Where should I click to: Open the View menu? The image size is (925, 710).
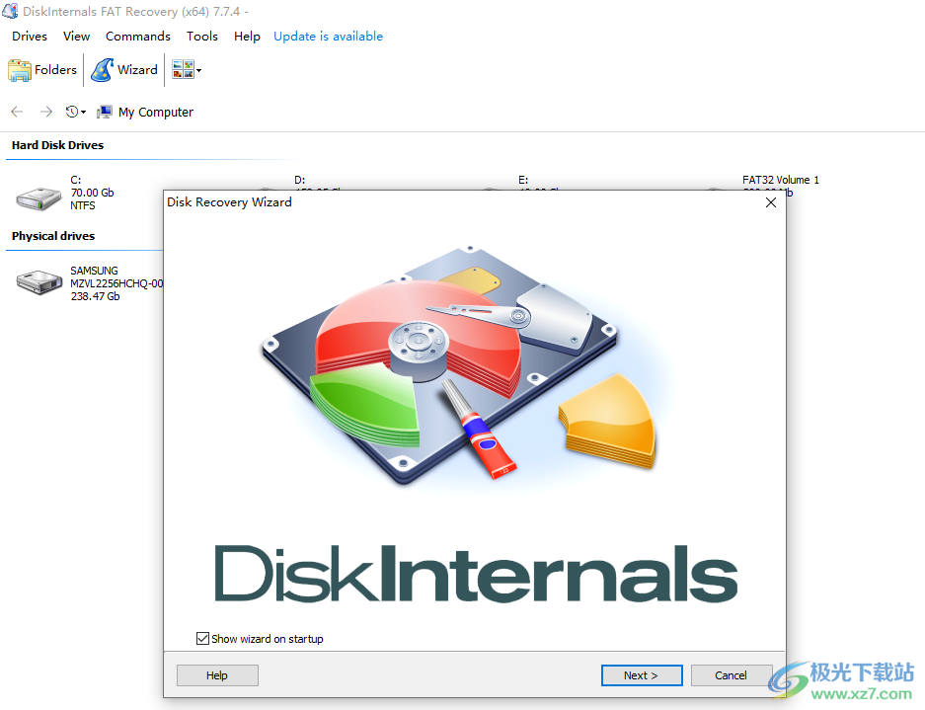77,36
